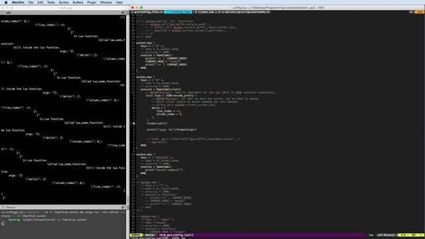Switch to the json.lua buffer tab
Viewport: 425px width, 239px height.
coord(205,12)
